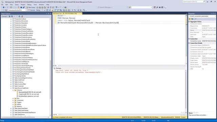Screen dimensions: 217x122
Task: Select the Sales.CreditCard table
Action: pos(19,80)
